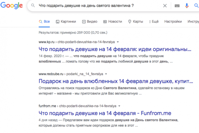Open Настройки search settings
Screen dimensions: 199x133
[173, 21]
